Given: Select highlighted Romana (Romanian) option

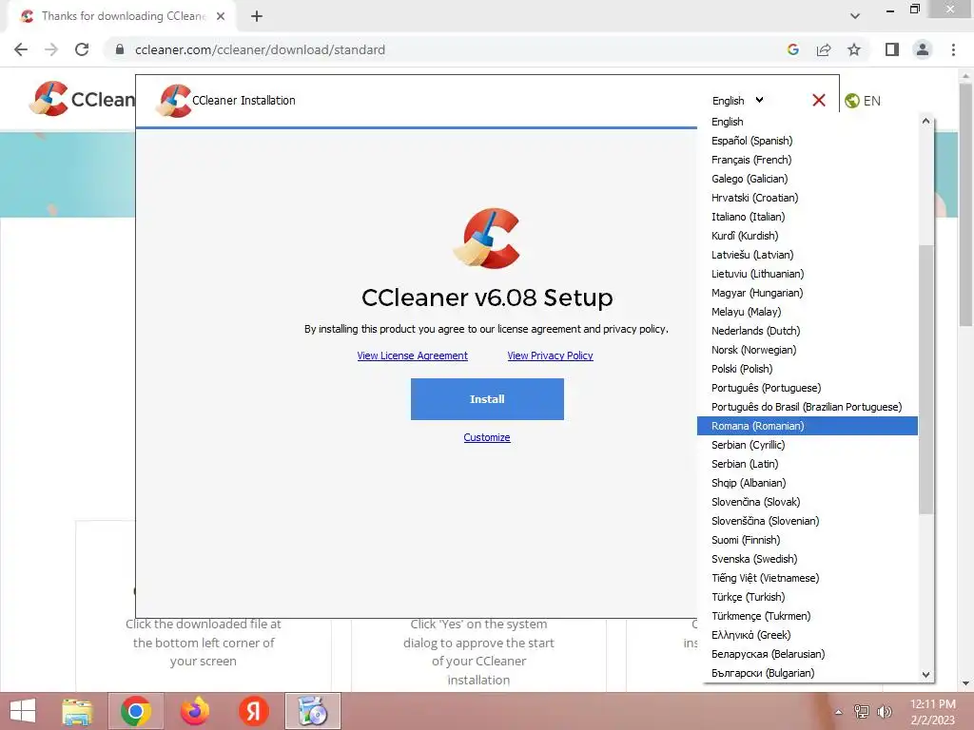Looking at the screenshot, I should pyautogui.click(x=807, y=426).
